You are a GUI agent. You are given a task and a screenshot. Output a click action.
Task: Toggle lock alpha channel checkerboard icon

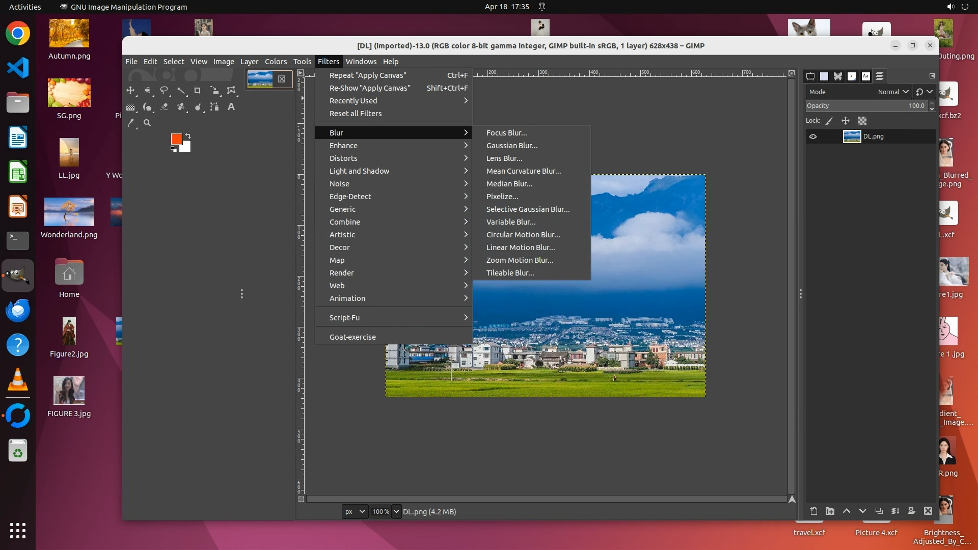point(862,121)
